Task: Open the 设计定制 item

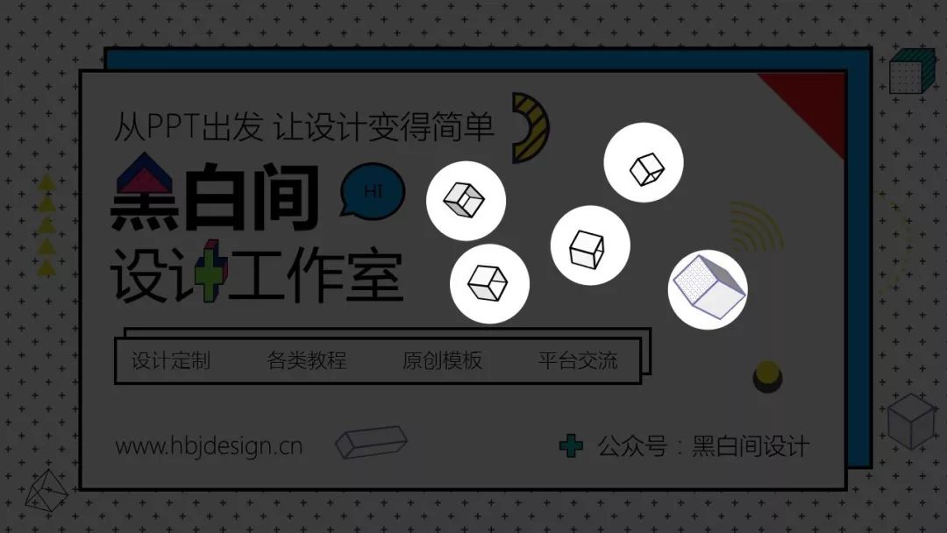Action: click(171, 361)
